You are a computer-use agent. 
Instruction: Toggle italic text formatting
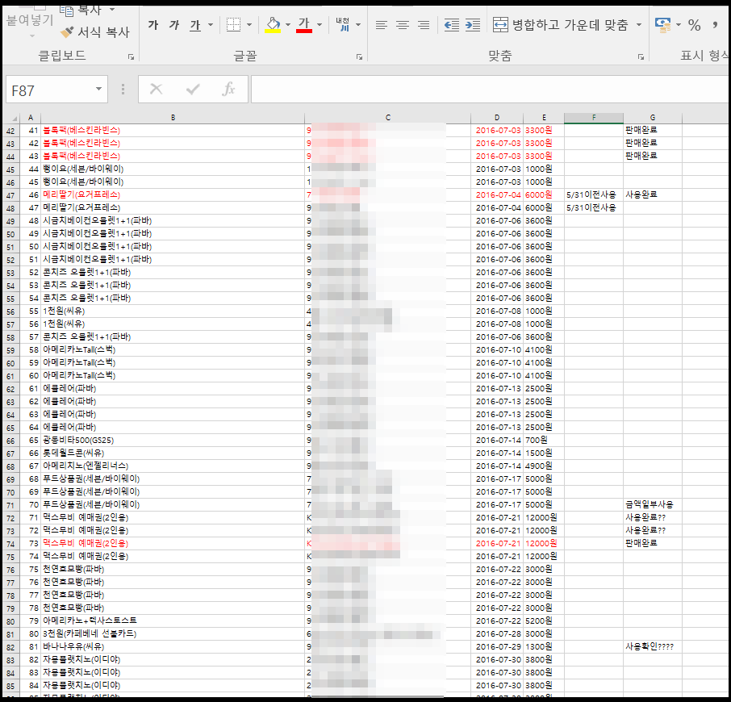pyautogui.click(x=173, y=25)
